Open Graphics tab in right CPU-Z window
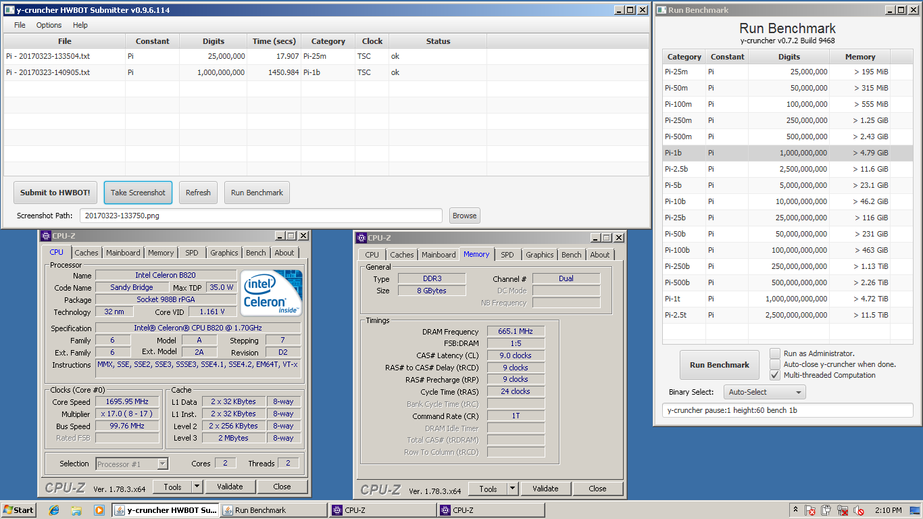The width and height of the screenshot is (923, 519). click(540, 255)
